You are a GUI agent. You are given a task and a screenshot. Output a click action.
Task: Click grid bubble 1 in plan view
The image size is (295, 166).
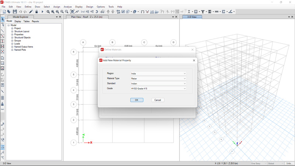pyautogui.click(x=73, y=142)
